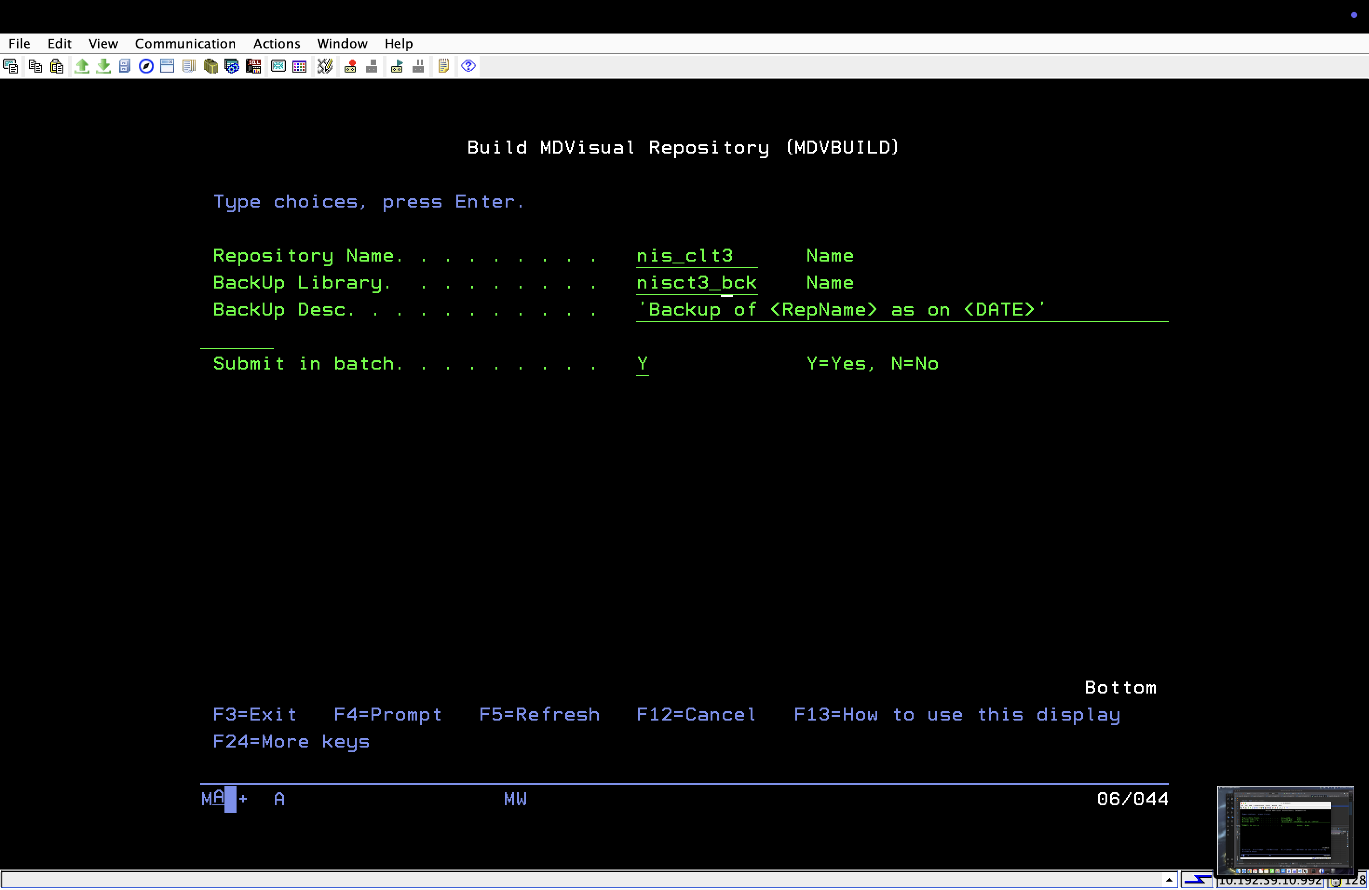The height and width of the screenshot is (890, 1369).
Task: Click the F5=Refresh function key label
Action: 540,715
